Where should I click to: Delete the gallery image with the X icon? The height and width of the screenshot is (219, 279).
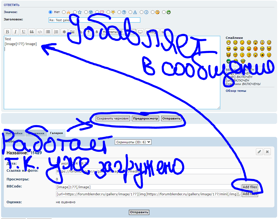268,152
